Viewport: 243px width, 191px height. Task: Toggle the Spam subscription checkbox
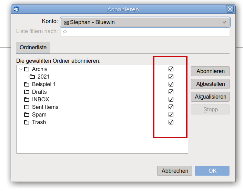pos(171,114)
